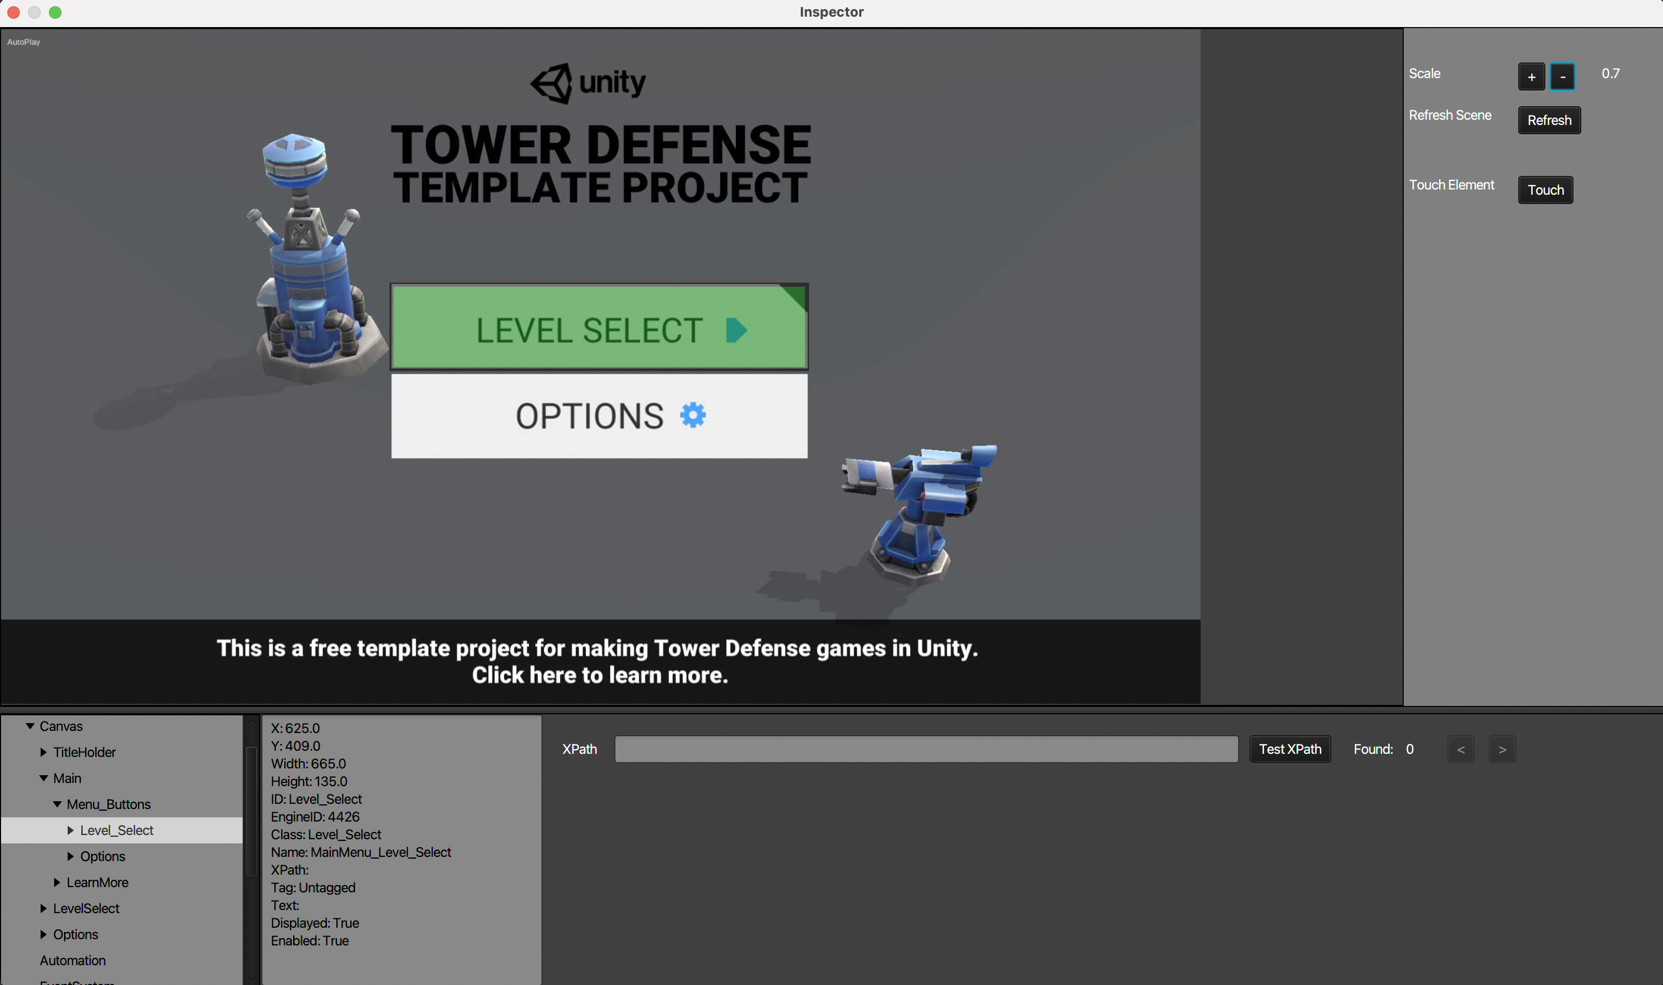Screen dimensions: 1663x985
Task: Click the play arrow icon on Level Select
Action: 736,330
